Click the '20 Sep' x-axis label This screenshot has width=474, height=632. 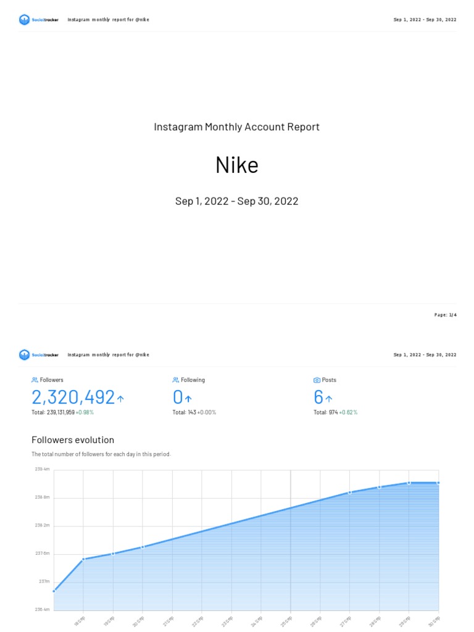138,621
